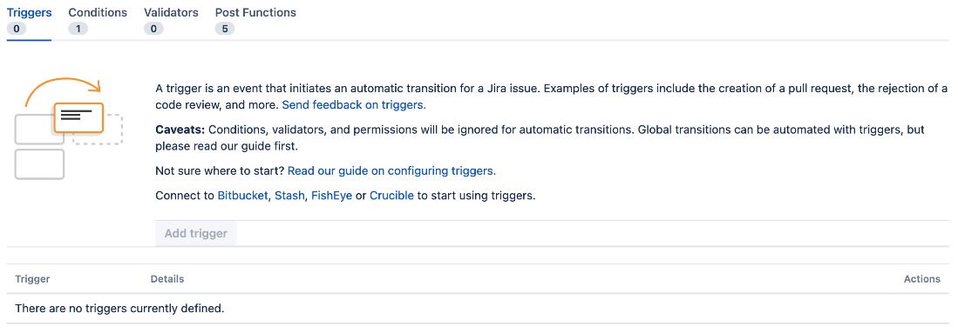Go to the Post Functions tab
958x333 pixels.
[255, 12]
